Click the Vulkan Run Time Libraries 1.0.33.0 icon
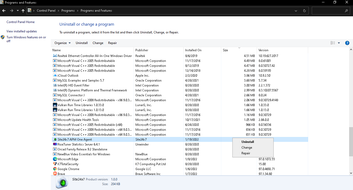Screen dimensions: 353x190 click(x=55, y=105)
